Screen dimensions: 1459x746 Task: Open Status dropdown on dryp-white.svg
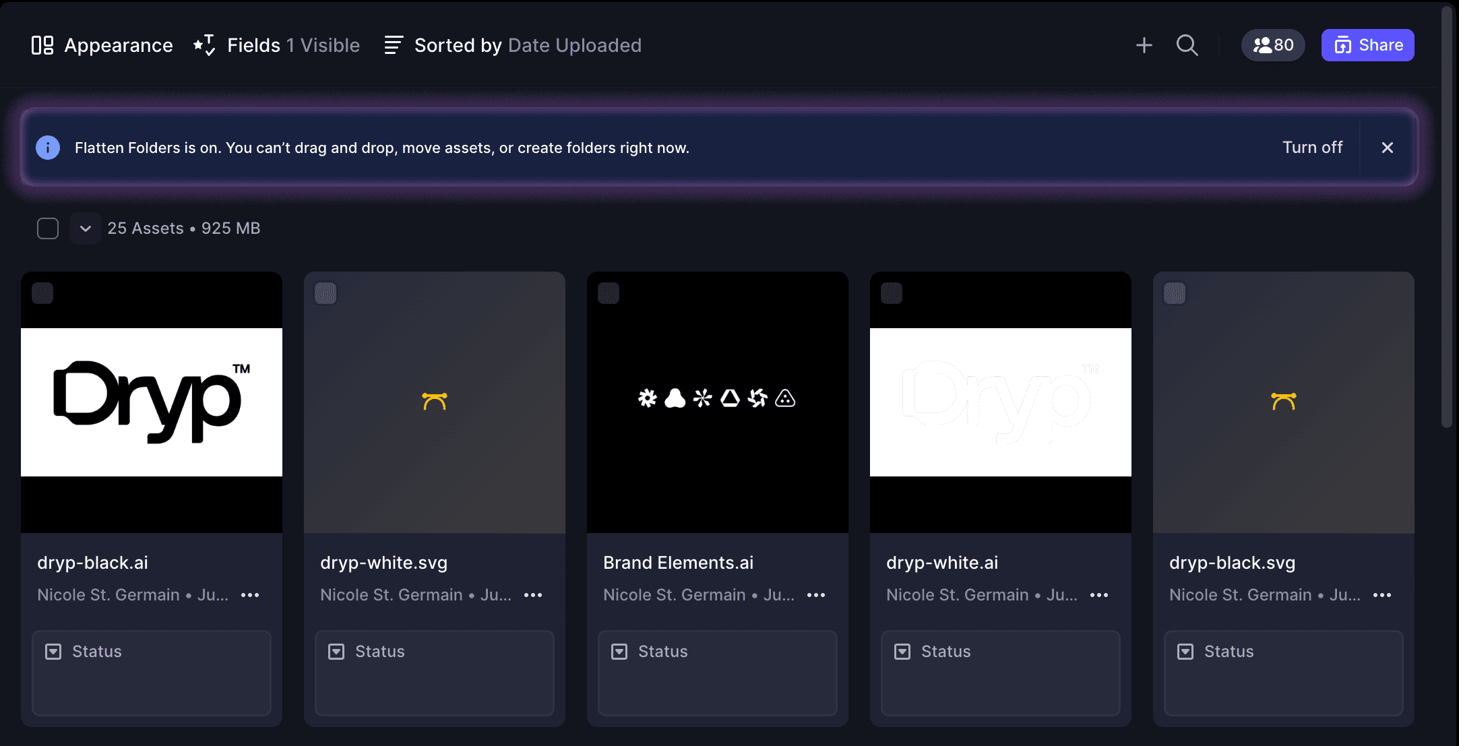pyautogui.click(x=435, y=673)
